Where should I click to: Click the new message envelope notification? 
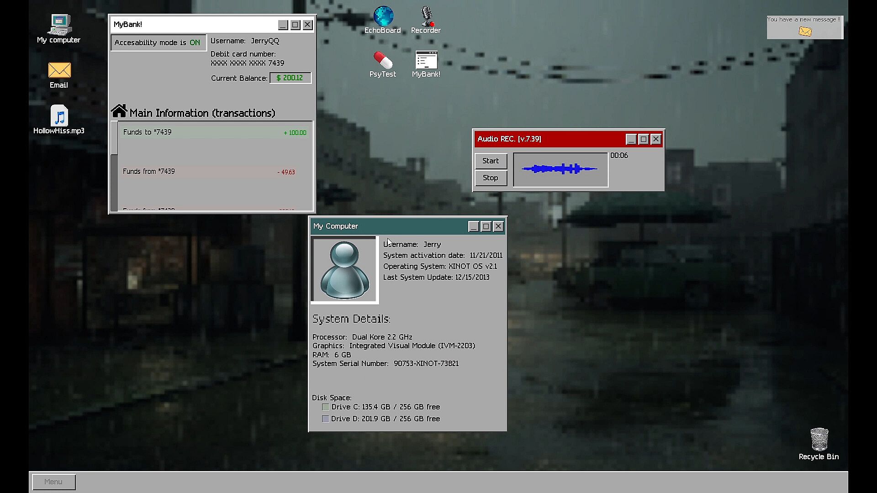tap(805, 31)
